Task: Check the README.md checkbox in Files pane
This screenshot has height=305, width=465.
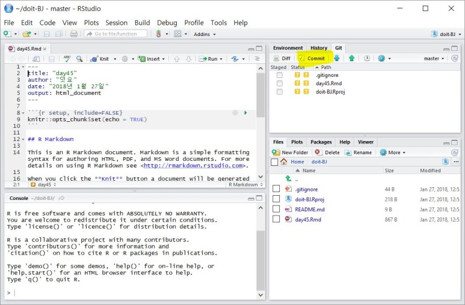Action: point(276,209)
